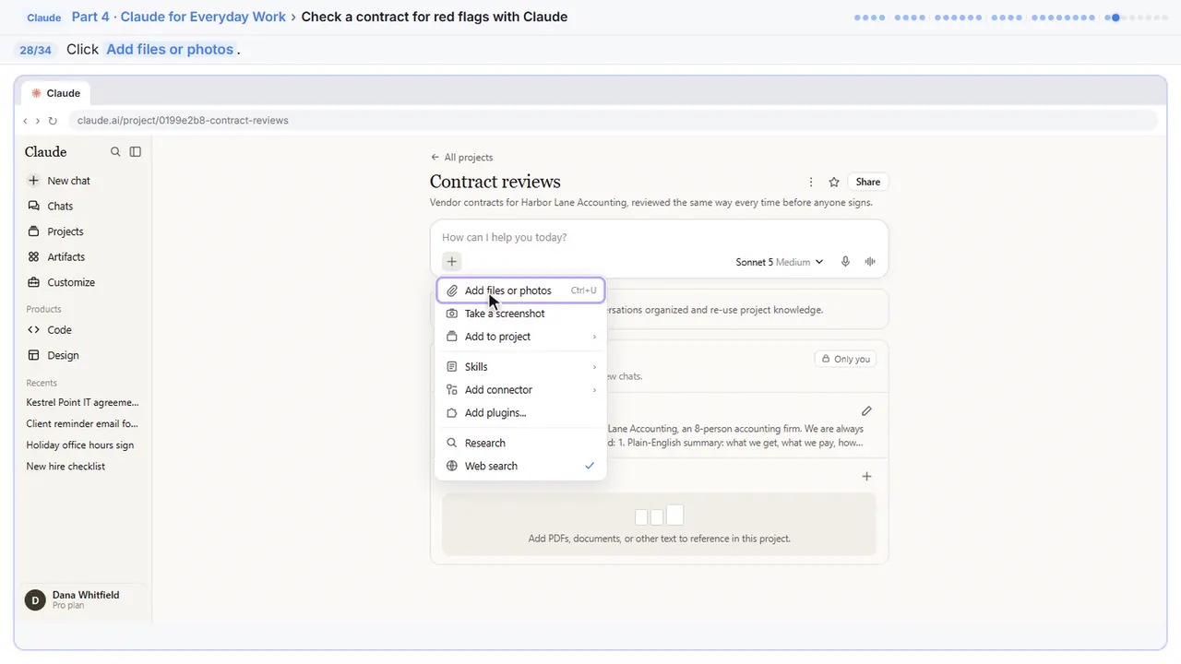The width and height of the screenshot is (1181, 664).
Task: Go back with the browser back arrow
Action: pyautogui.click(x=26, y=121)
